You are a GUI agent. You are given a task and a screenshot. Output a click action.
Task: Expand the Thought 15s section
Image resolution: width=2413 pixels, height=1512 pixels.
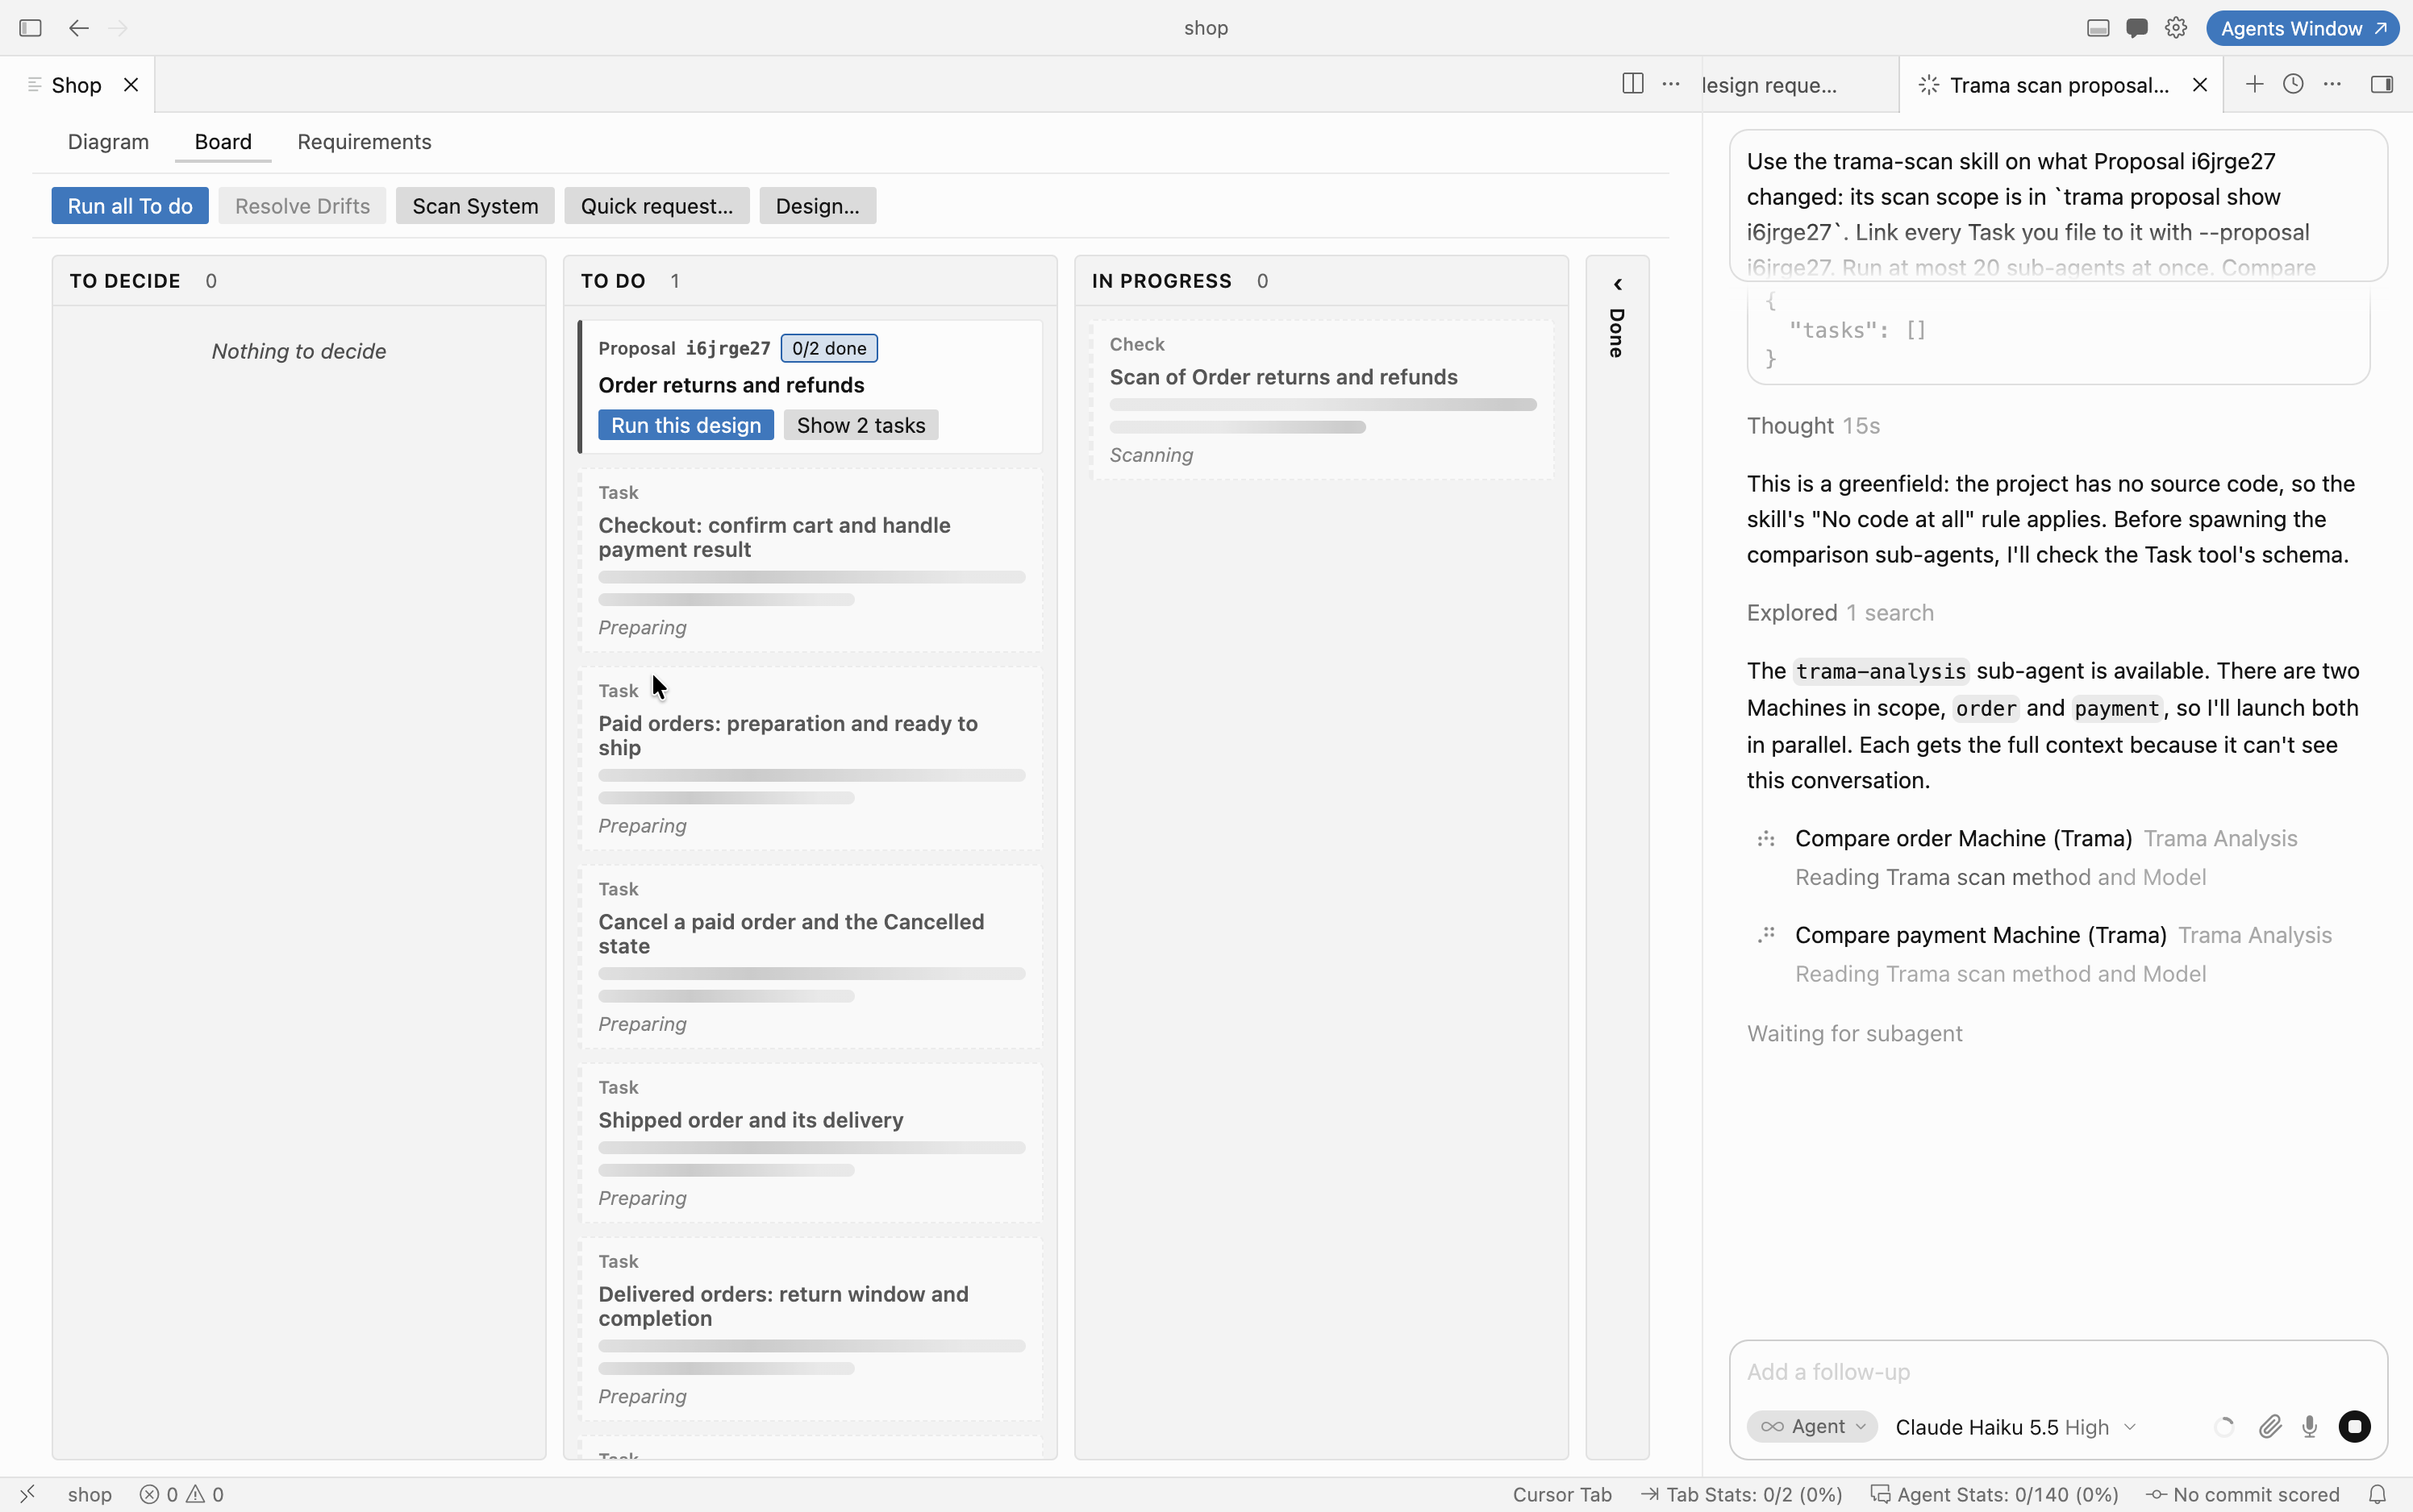point(1813,426)
